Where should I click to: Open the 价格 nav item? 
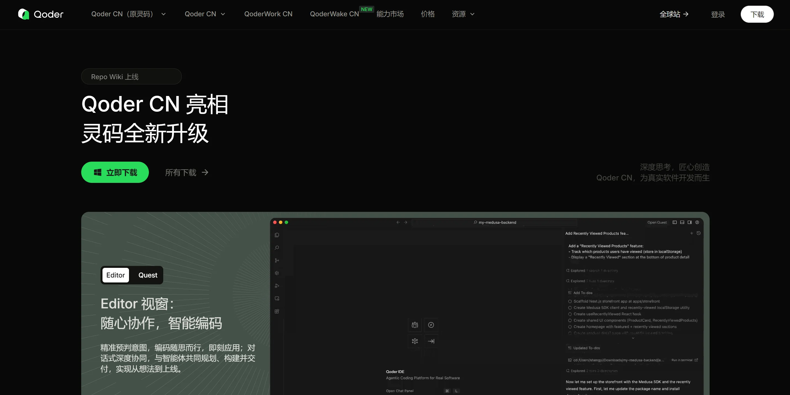pos(428,14)
